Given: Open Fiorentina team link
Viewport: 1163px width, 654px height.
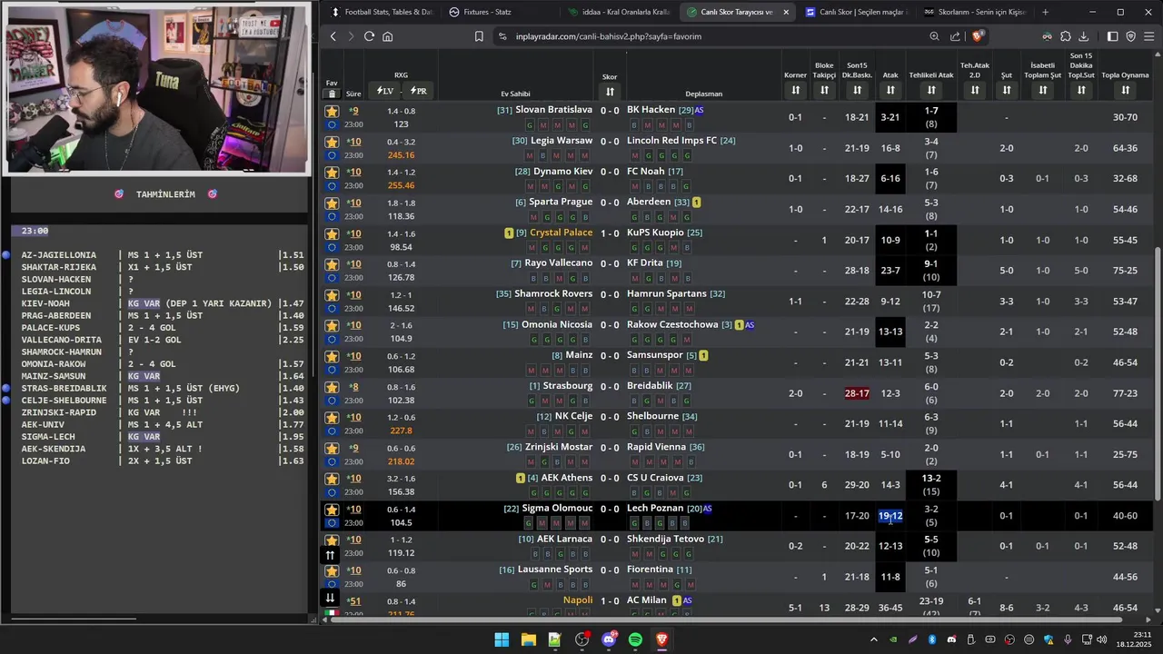Looking at the screenshot, I should pyautogui.click(x=650, y=570).
